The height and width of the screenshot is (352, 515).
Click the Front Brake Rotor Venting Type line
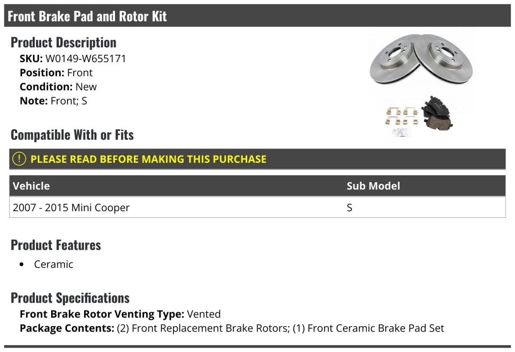(120, 314)
